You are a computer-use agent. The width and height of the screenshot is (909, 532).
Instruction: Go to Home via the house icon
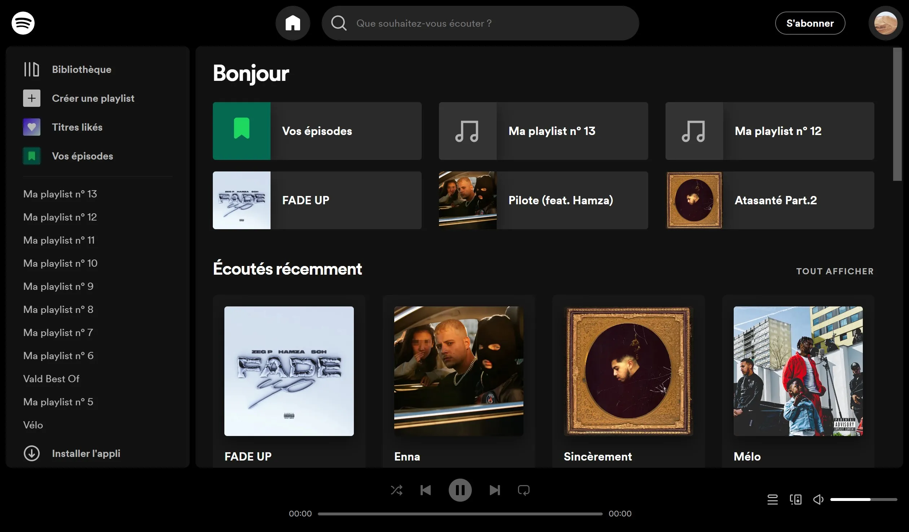click(x=293, y=23)
